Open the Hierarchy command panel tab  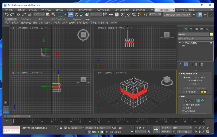[191, 29]
